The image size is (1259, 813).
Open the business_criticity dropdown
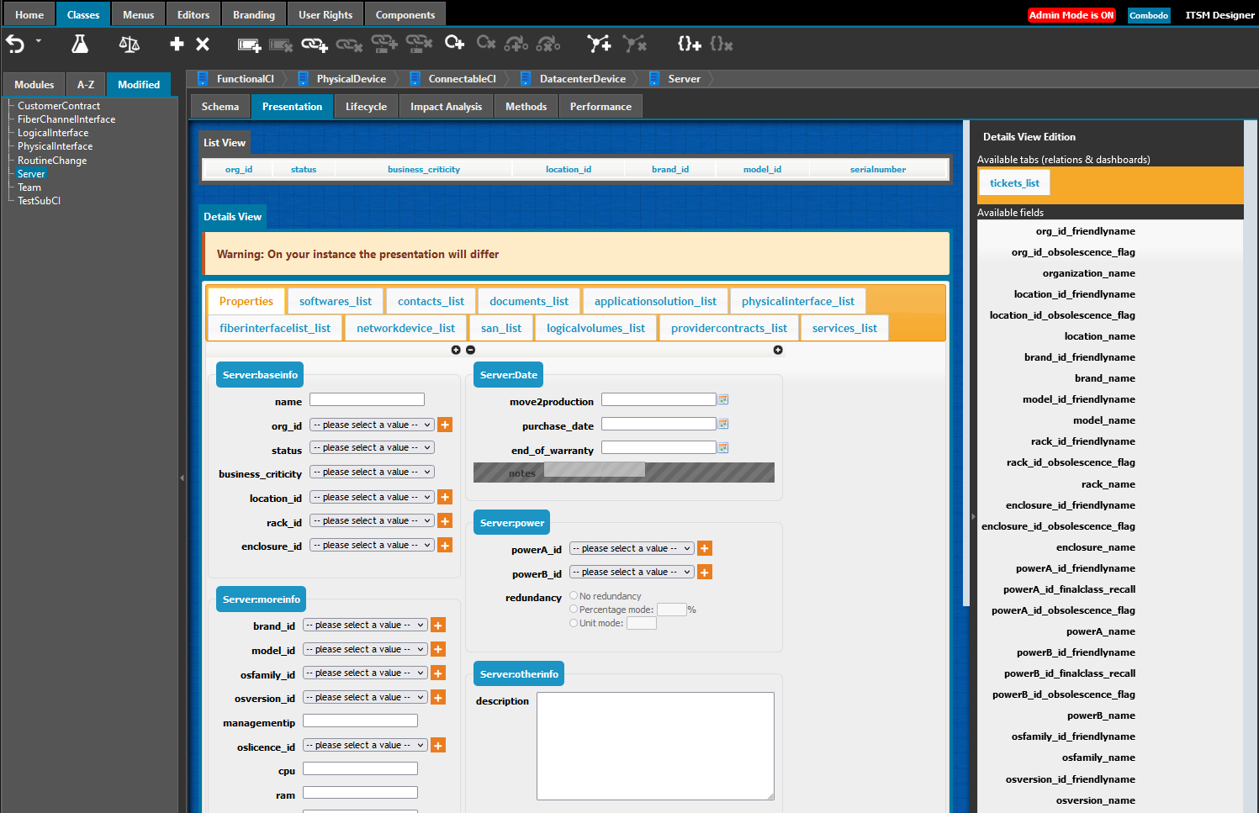pos(371,472)
